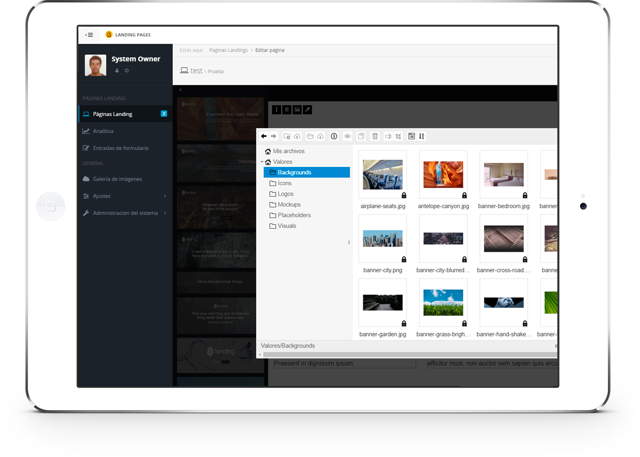Click the Valores/Backgrounds path in status bar
Screen dimensions: 640x457
click(287, 346)
